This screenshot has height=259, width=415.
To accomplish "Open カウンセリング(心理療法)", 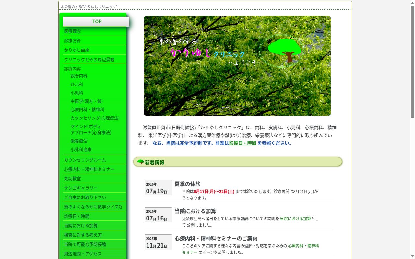I will coord(95,118).
